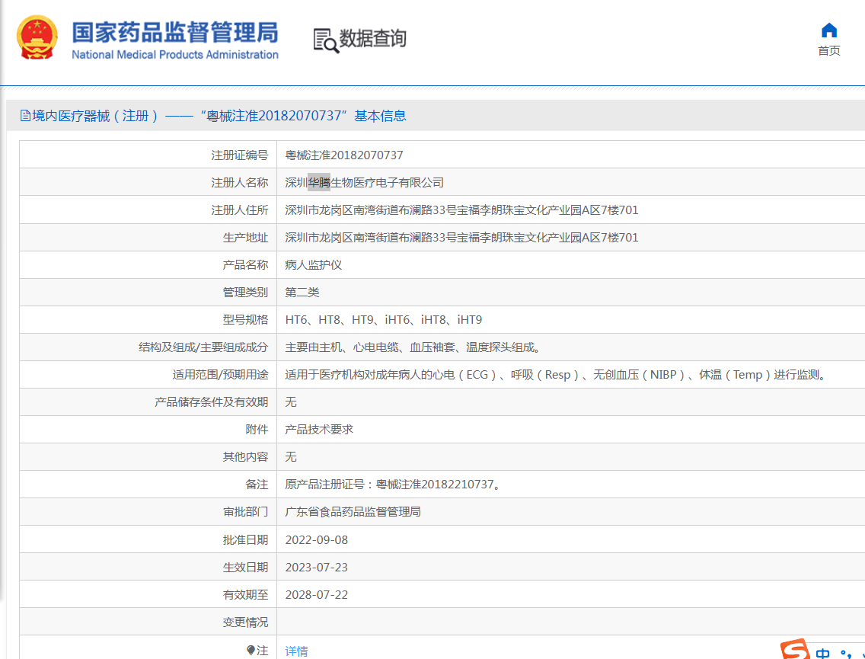Click the 审批部门 label
The image size is (865, 659).
tap(245, 512)
